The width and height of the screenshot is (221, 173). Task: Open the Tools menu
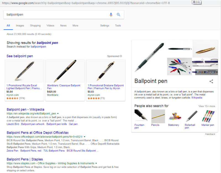tap(118, 25)
